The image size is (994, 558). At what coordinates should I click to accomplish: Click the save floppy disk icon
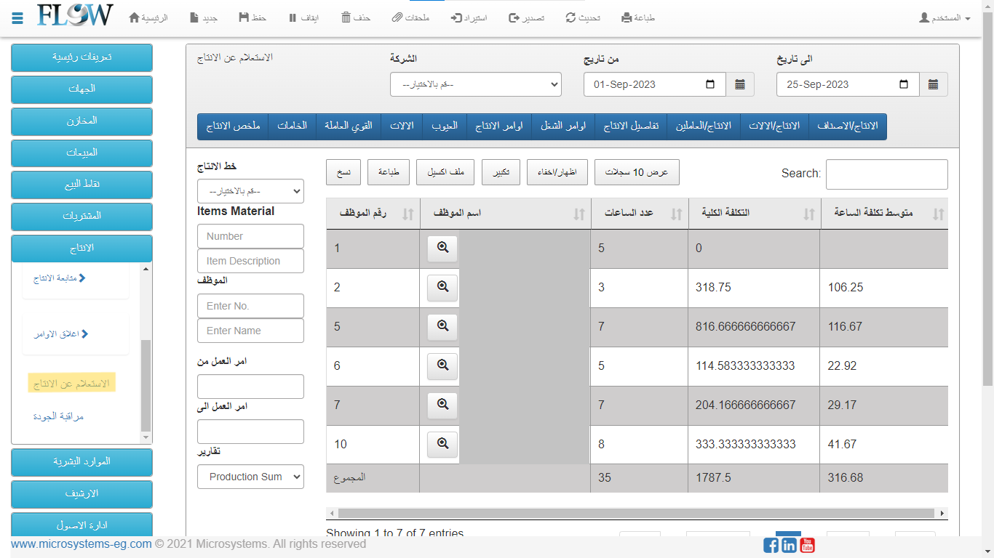coord(243,17)
